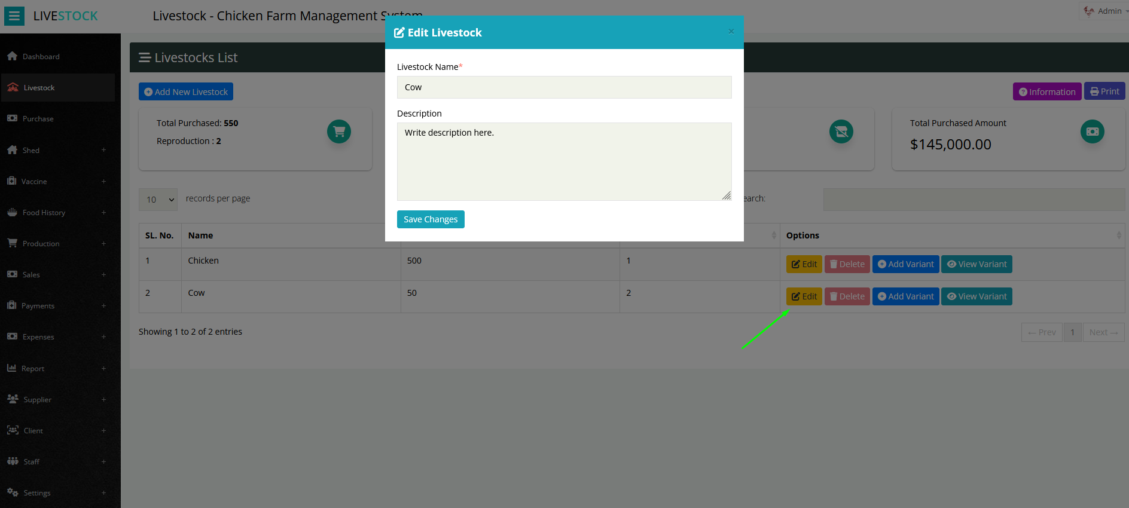Screen dimensions: 1129x508
Task: Open the records per page dropdown
Action: (158, 200)
